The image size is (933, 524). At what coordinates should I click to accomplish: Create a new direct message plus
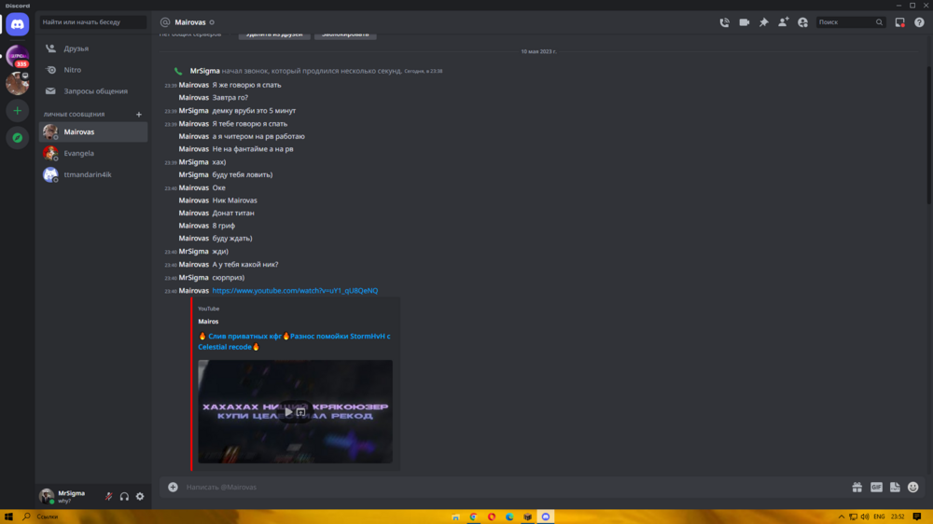(139, 114)
